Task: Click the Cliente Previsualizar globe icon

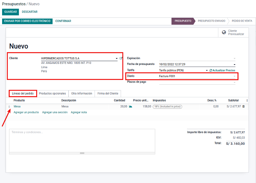Action: 224,33
